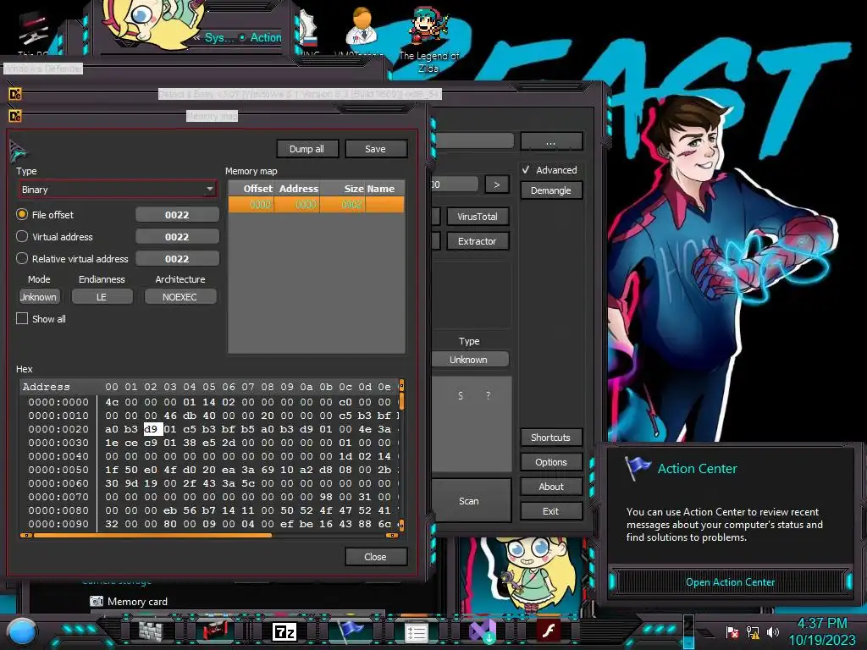
Task: Select the File offset radio button
Action: pyautogui.click(x=22, y=214)
